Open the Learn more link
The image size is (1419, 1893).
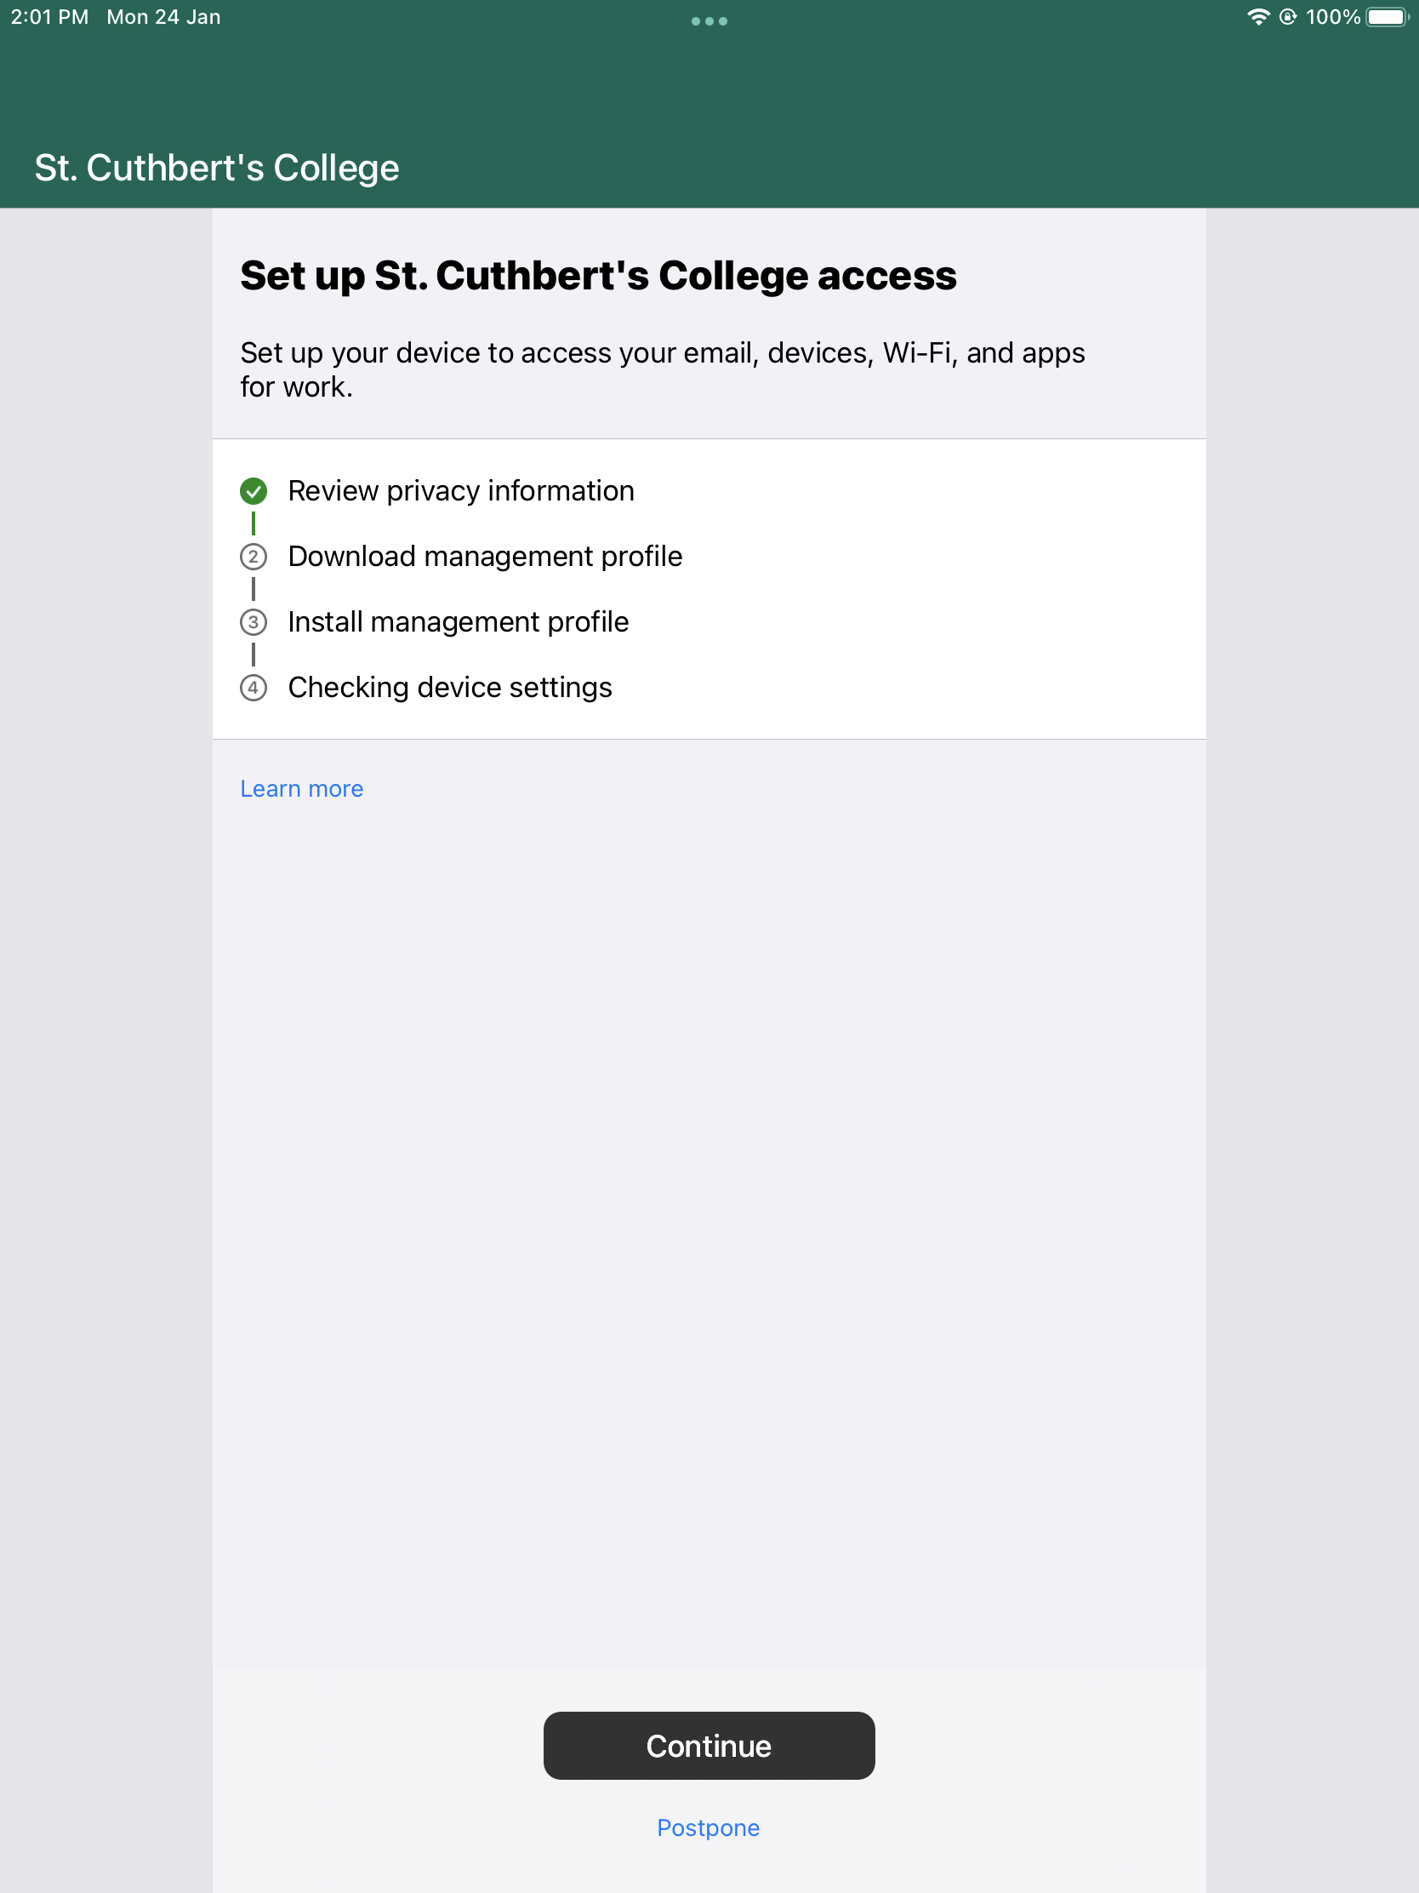[x=302, y=789]
